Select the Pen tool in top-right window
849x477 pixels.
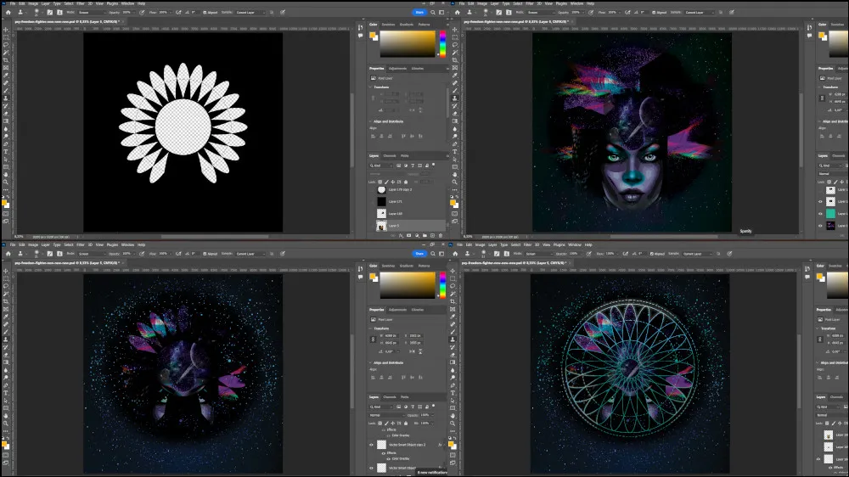click(455, 144)
